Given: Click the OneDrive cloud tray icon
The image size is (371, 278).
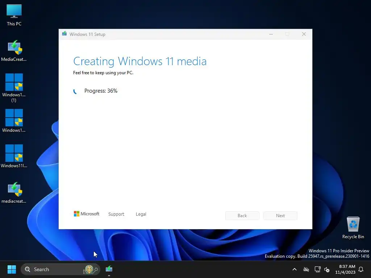Looking at the screenshot, I should click(306, 269).
